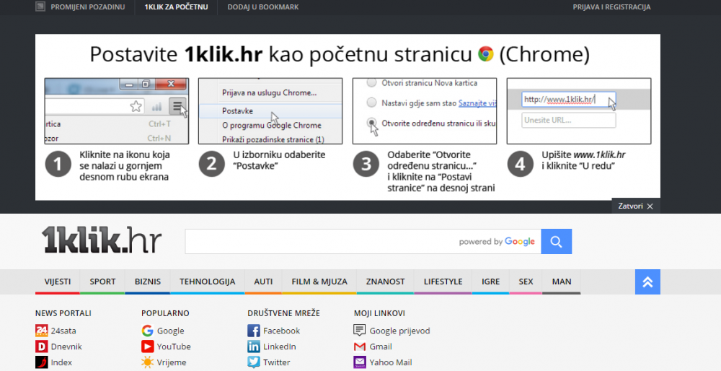The width and height of the screenshot is (721, 371).
Task: Click 1klik za početnu in top bar
Action: (176, 7)
